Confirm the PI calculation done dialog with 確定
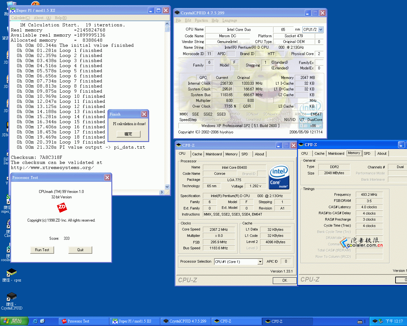Viewport: 407px width, 326px height. (x=128, y=134)
